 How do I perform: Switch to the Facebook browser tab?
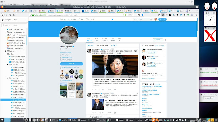pos(33,11)
